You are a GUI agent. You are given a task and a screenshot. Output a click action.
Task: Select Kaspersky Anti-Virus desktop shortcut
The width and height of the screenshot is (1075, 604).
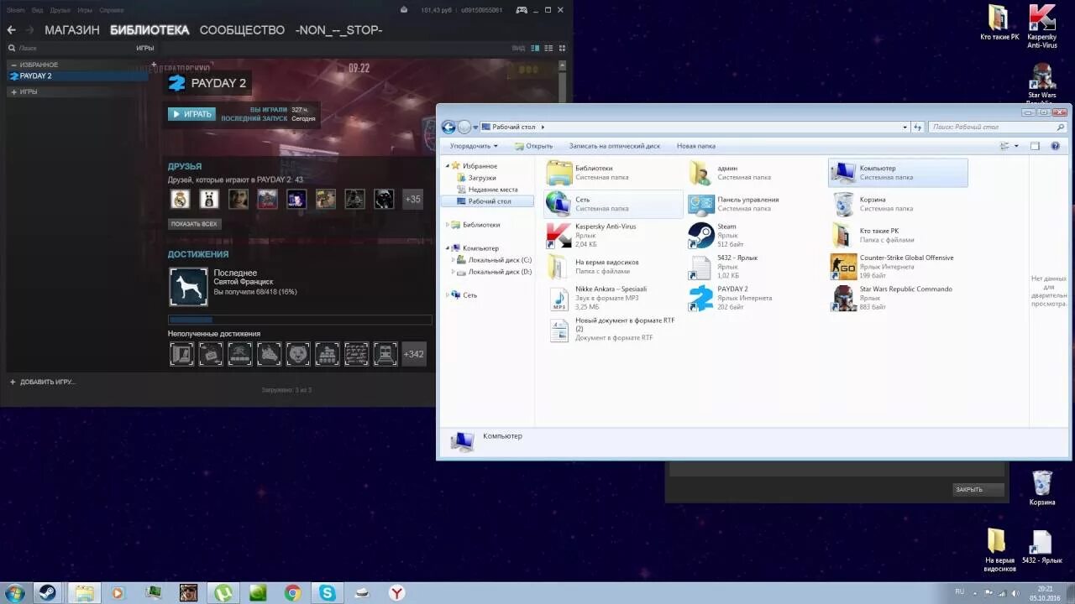point(1042,27)
